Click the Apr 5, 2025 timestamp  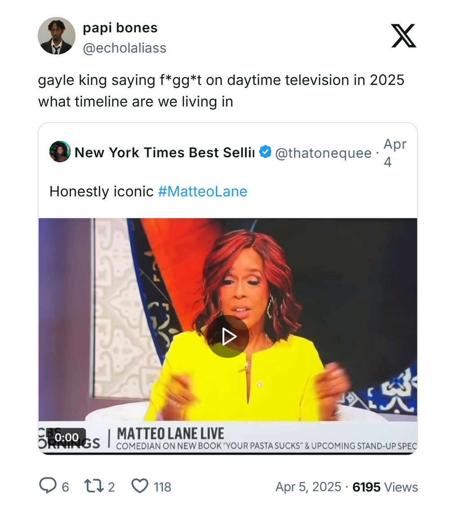308,487
